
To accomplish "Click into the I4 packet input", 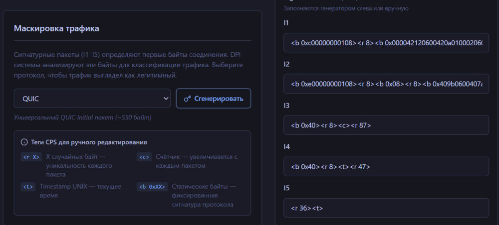I will click(386, 167).
